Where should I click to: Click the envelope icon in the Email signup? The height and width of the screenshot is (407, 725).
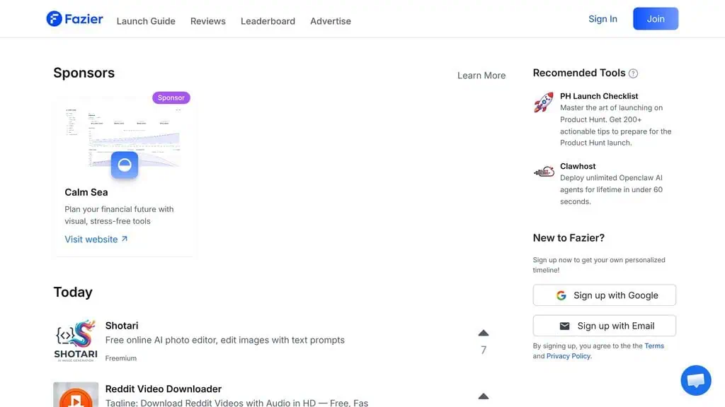click(564, 326)
